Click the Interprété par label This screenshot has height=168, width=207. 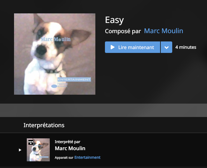68,142
